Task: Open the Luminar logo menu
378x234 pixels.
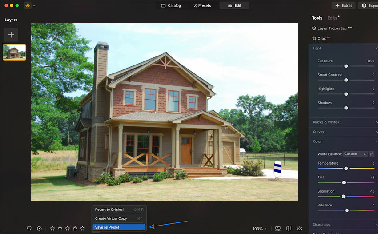Action: pos(28,5)
